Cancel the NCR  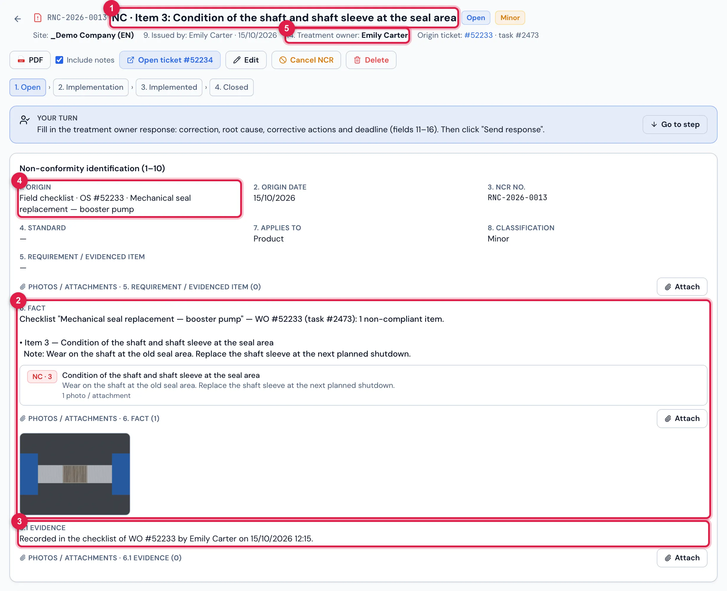(x=306, y=60)
